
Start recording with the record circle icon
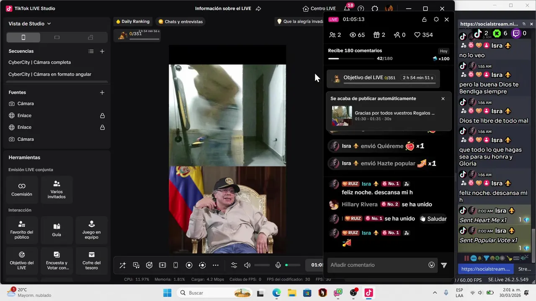coord(189,265)
